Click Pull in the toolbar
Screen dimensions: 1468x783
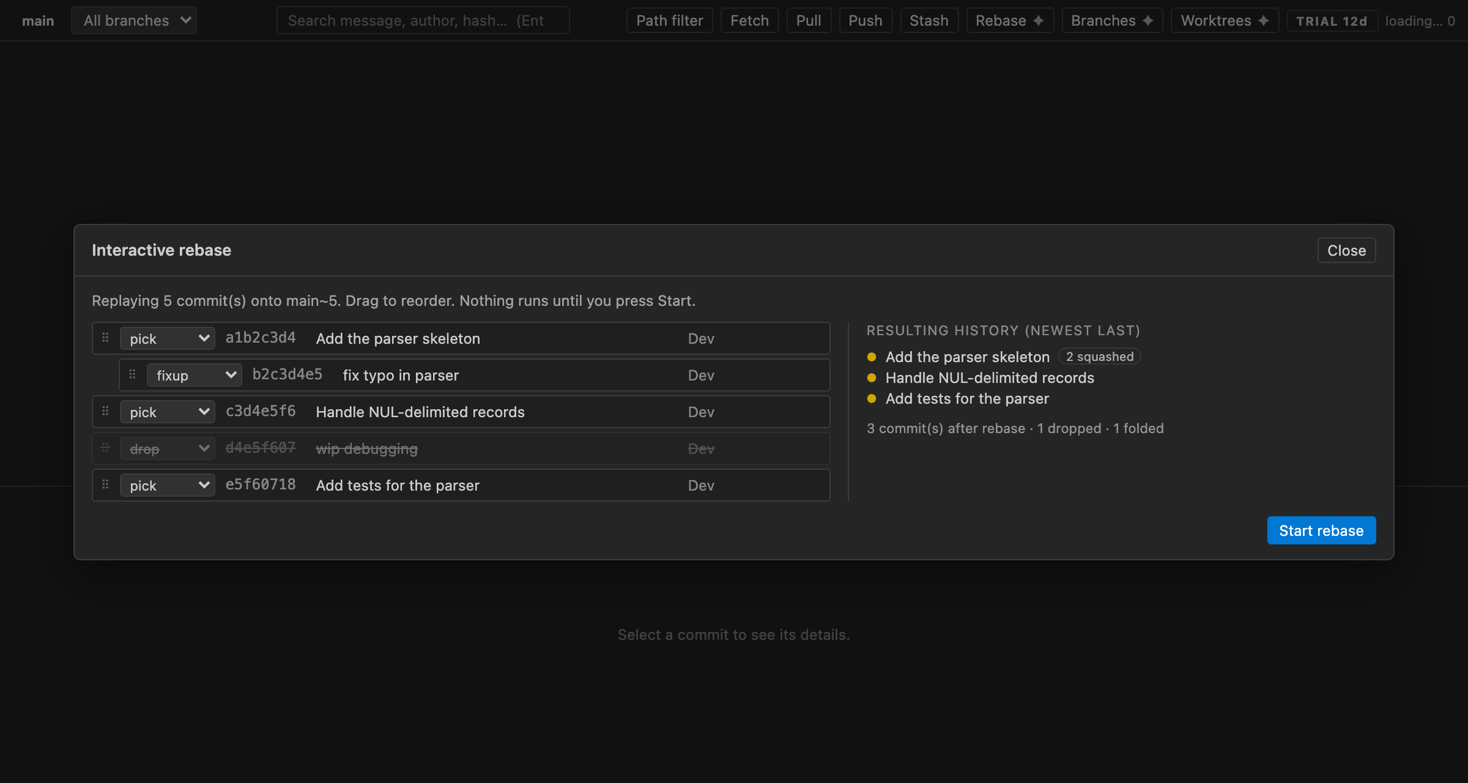(x=809, y=20)
